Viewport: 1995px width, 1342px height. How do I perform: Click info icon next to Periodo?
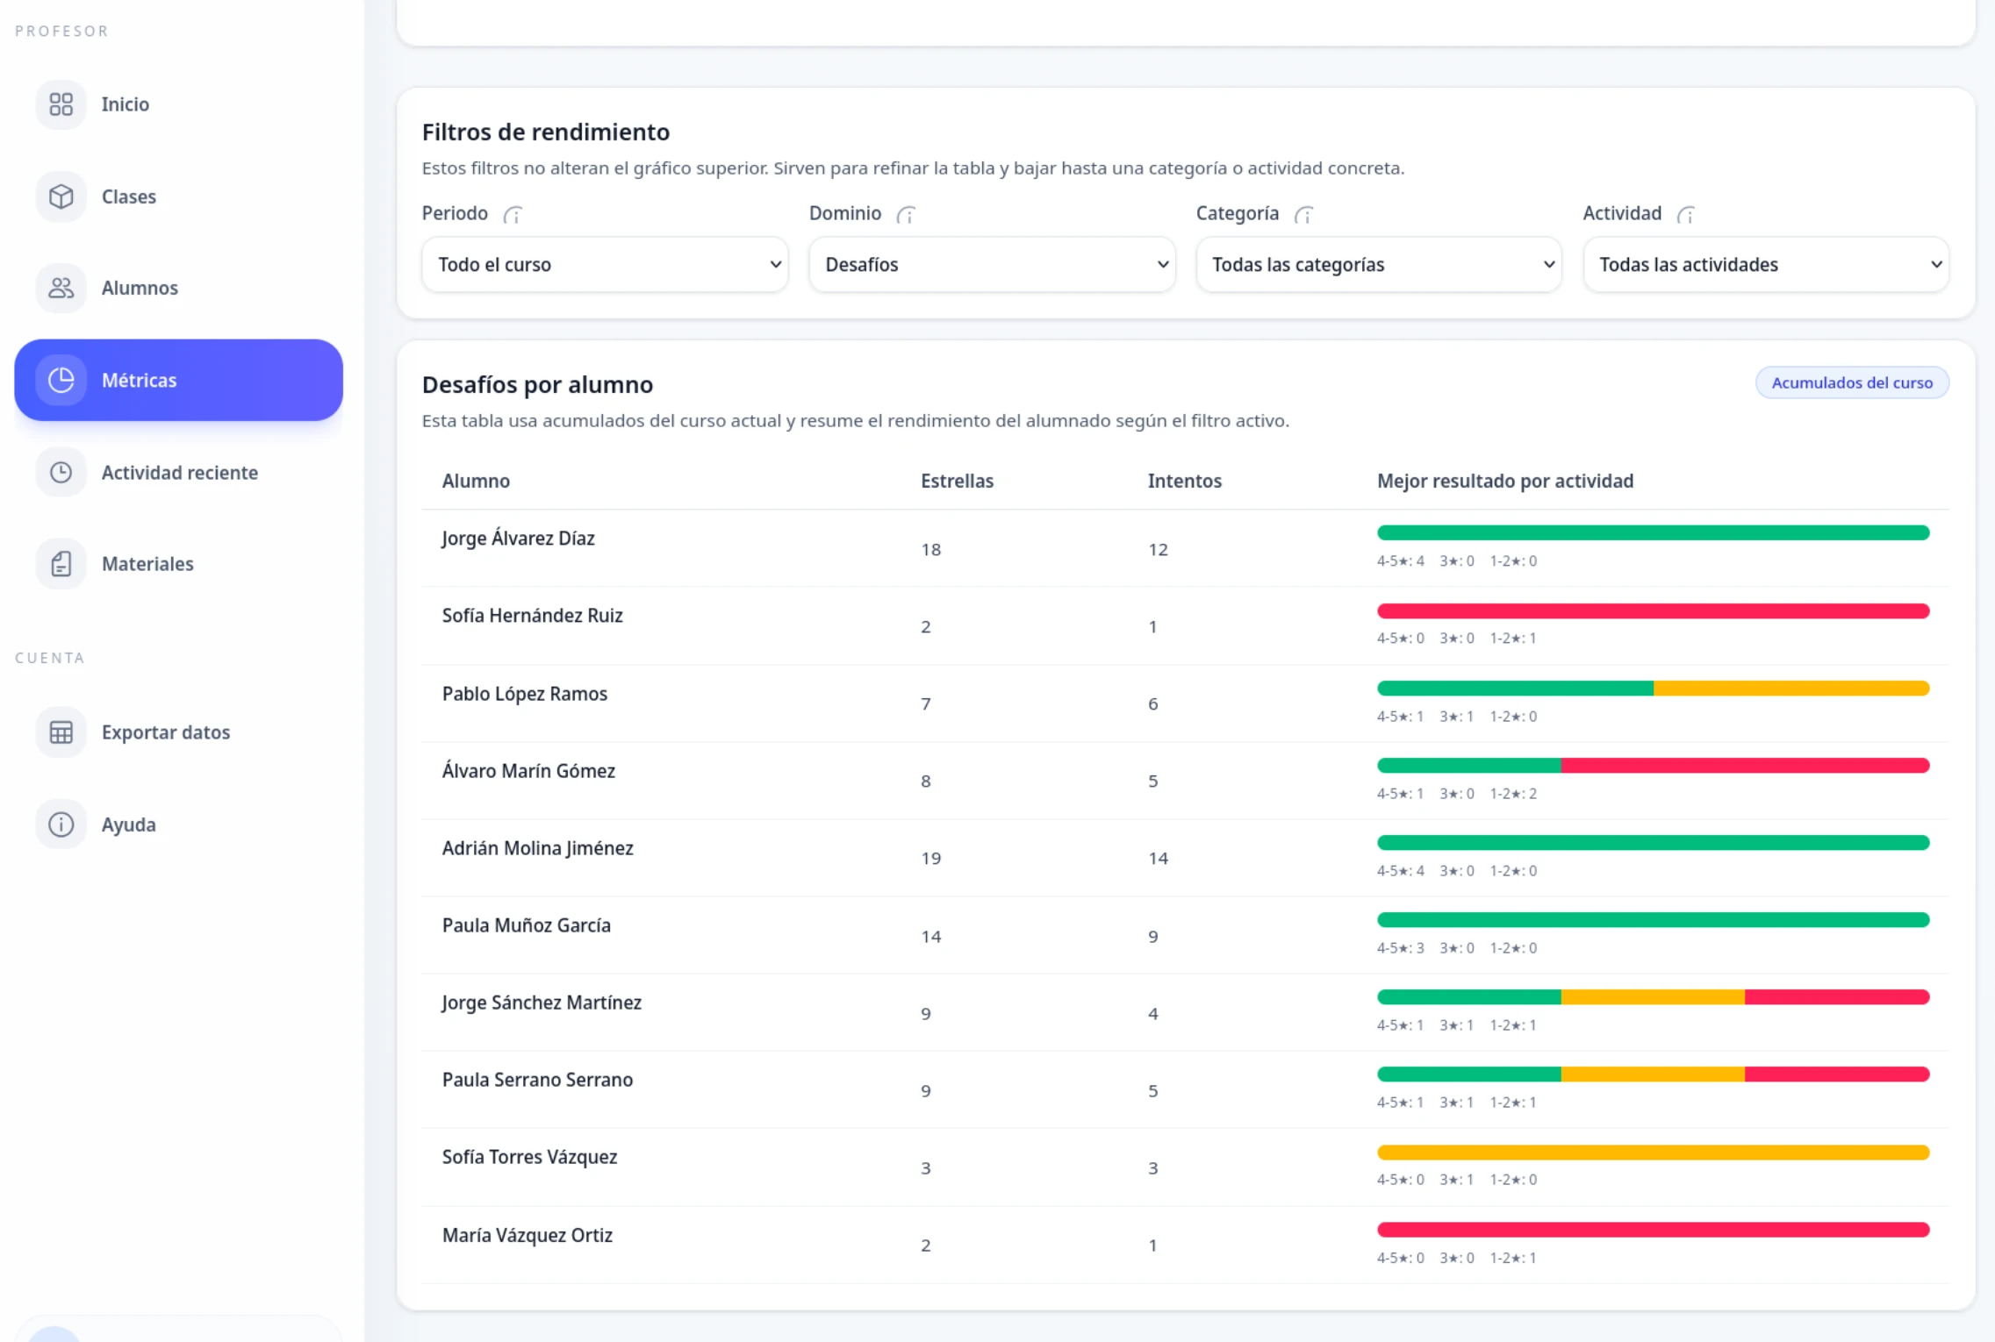[x=513, y=215]
